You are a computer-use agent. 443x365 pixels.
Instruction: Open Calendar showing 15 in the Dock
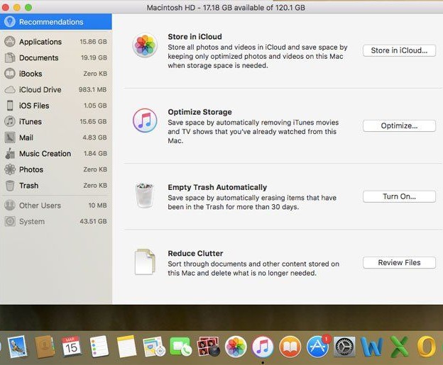click(71, 347)
